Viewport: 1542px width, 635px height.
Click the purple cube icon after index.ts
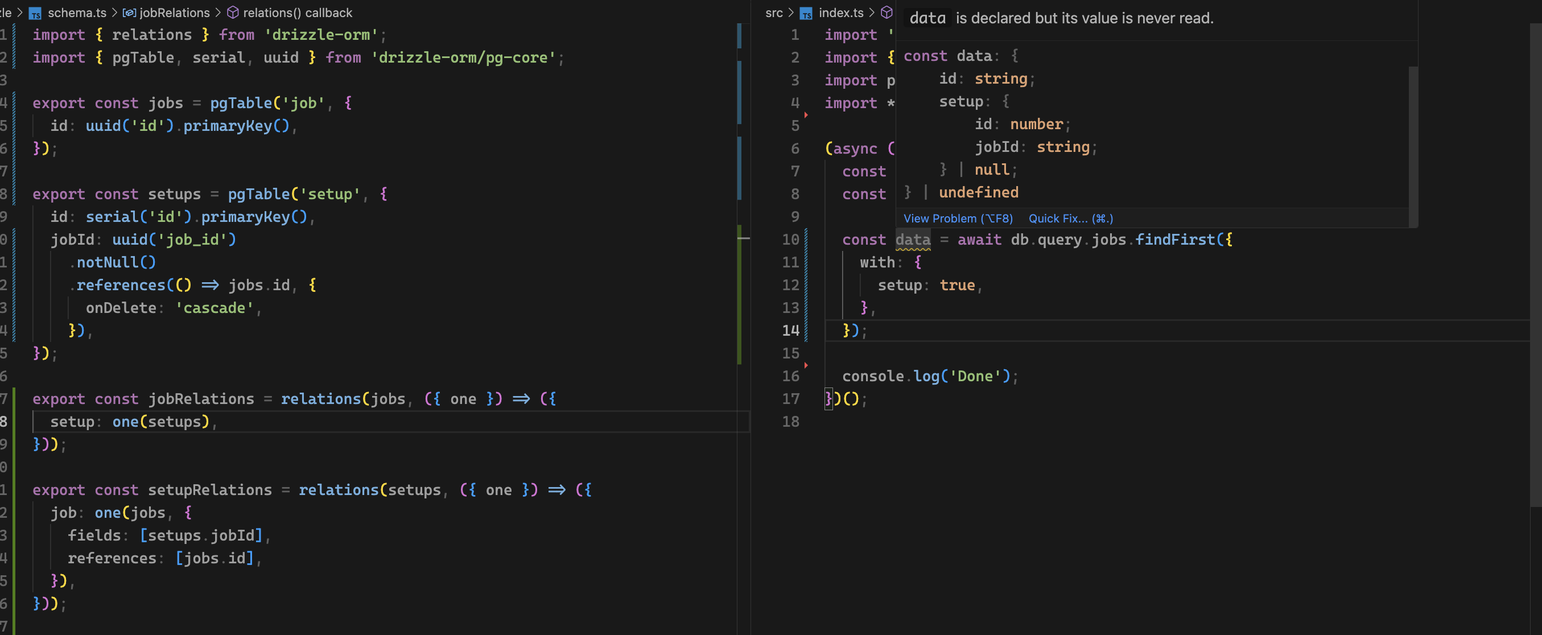click(x=887, y=13)
